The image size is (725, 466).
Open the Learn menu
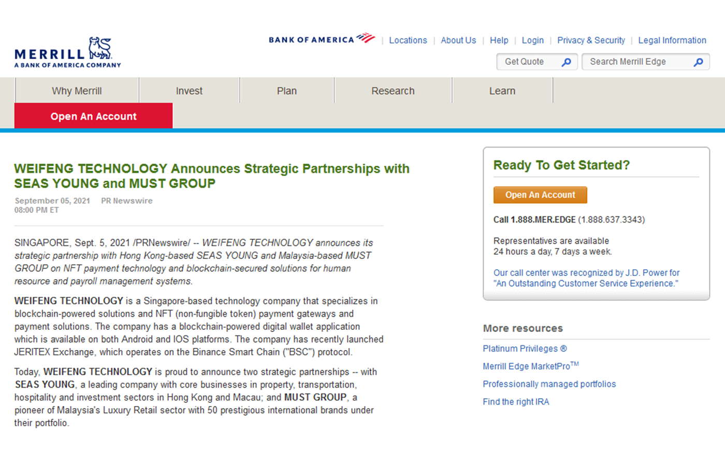(x=502, y=91)
